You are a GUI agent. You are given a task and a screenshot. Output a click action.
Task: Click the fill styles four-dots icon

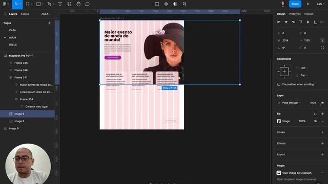pos(315,114)
